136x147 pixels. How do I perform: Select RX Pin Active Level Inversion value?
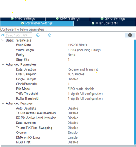(73, 118)
